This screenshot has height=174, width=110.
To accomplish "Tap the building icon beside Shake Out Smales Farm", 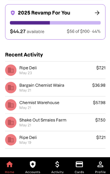I will (11, 122).
